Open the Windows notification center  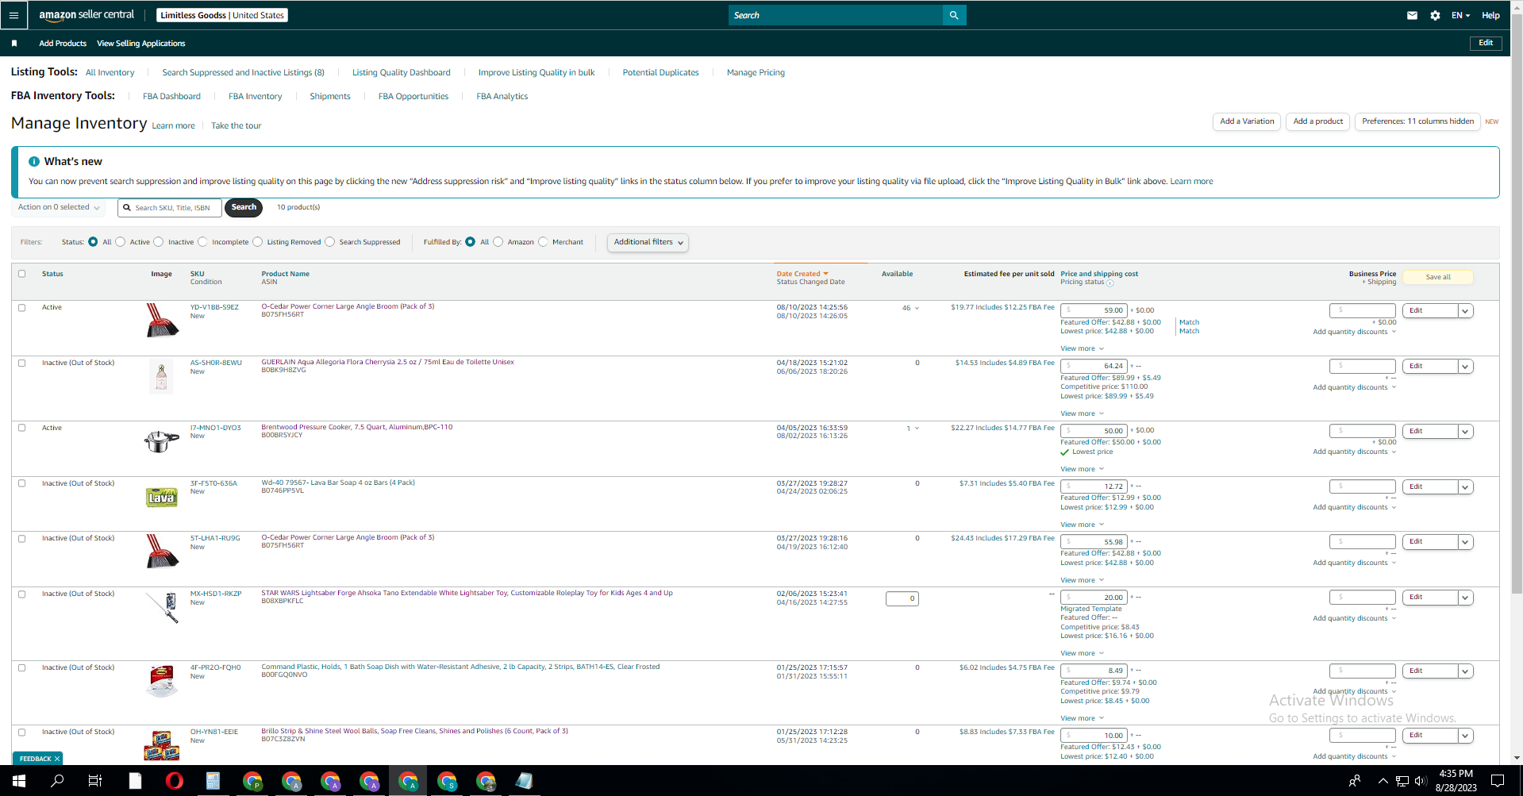click(1498, 781)
